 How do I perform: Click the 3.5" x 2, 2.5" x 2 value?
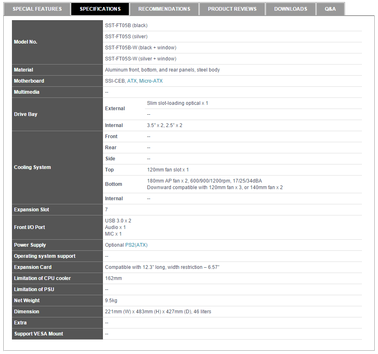coord(165,125)
